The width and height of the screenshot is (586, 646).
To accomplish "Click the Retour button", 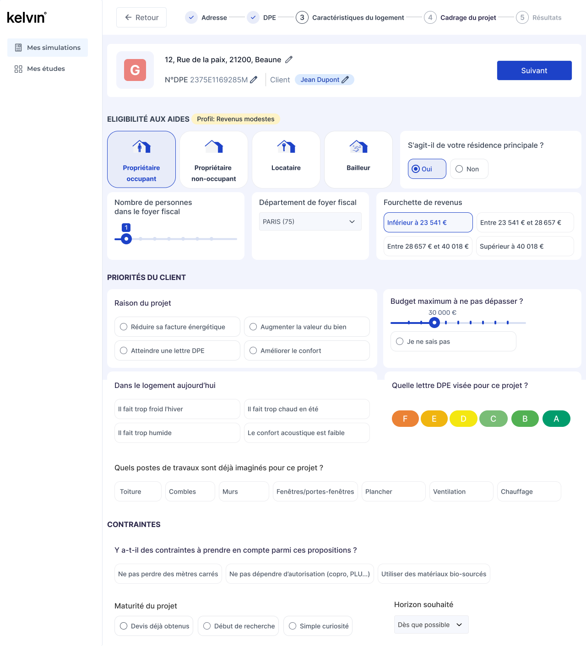I will (x=141, y=17).
